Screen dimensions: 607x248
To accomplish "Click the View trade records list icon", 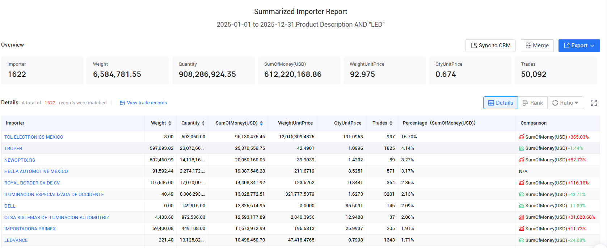I will point(122,103).
